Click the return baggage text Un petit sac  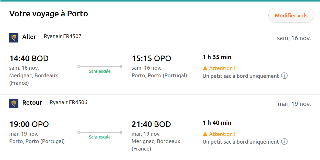[x=241, y=142]
